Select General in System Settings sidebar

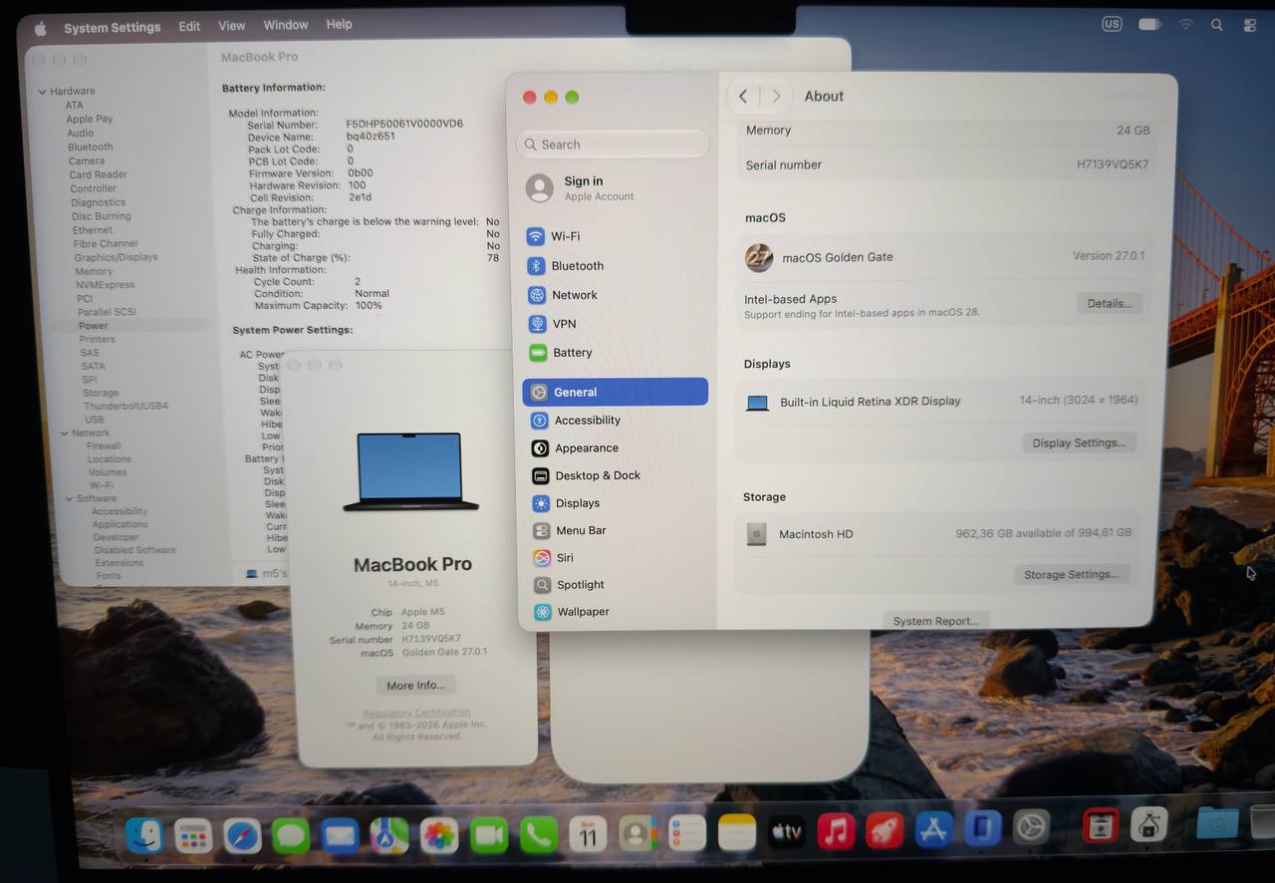click(x=615, y=392)
